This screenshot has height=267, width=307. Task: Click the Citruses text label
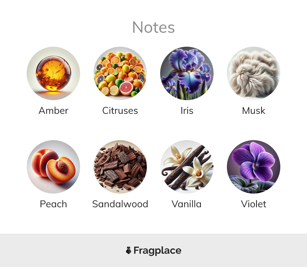pos(120,110)
